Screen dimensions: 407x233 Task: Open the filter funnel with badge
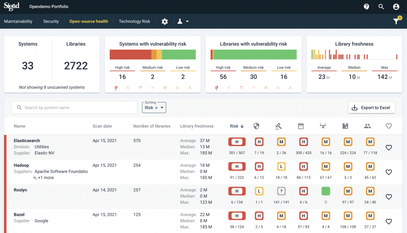click(x=397, y=21)
